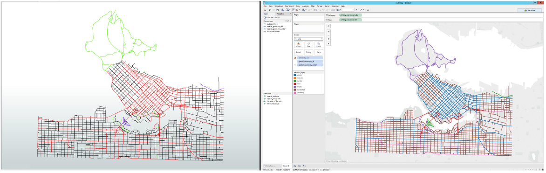Open the Analysis menu
The image size is (546, 173).
(306, 6)
